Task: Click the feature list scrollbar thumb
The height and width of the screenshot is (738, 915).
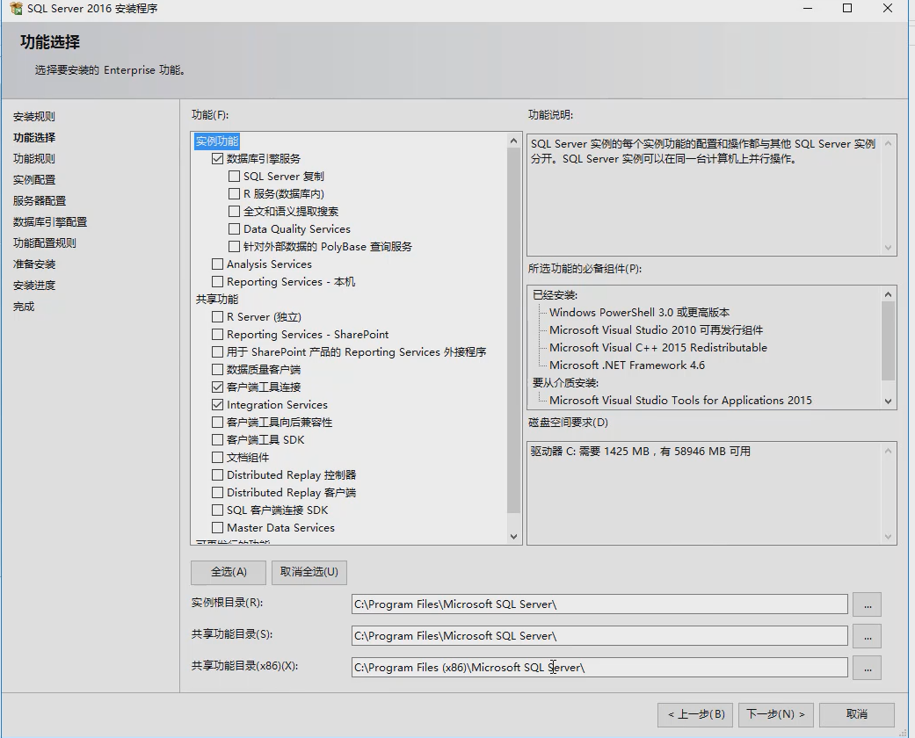Action: pyautogui.click(x=513, y=330)
